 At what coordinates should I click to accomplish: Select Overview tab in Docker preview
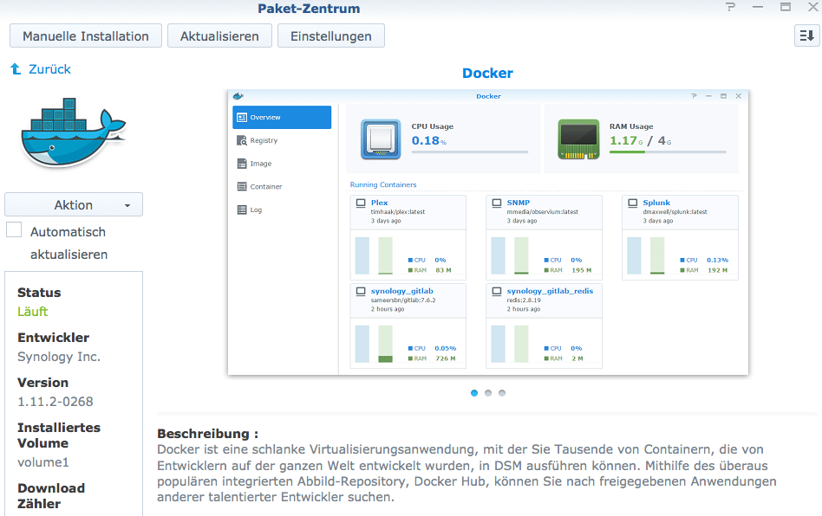click(x=282, y=117)
